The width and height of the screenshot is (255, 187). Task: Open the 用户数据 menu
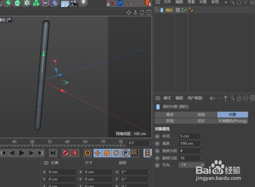[195, 98]
